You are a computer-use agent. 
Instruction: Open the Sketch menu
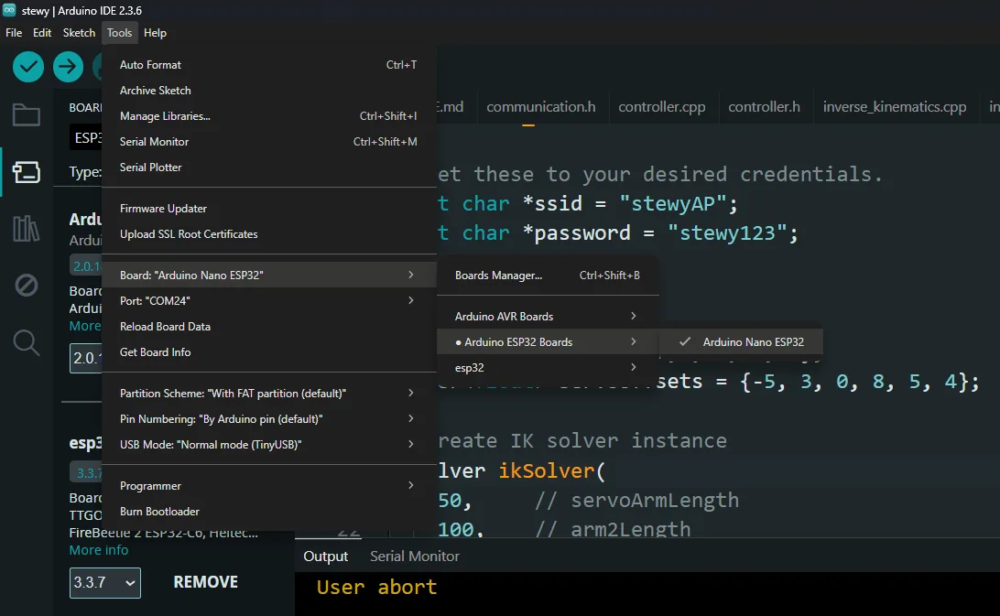pos(79,33)
